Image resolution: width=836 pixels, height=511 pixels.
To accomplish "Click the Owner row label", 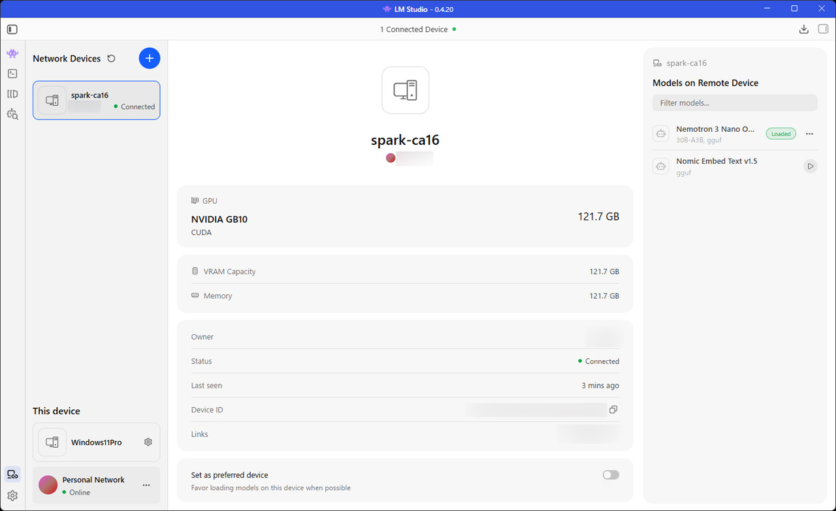I will [202, 337].
